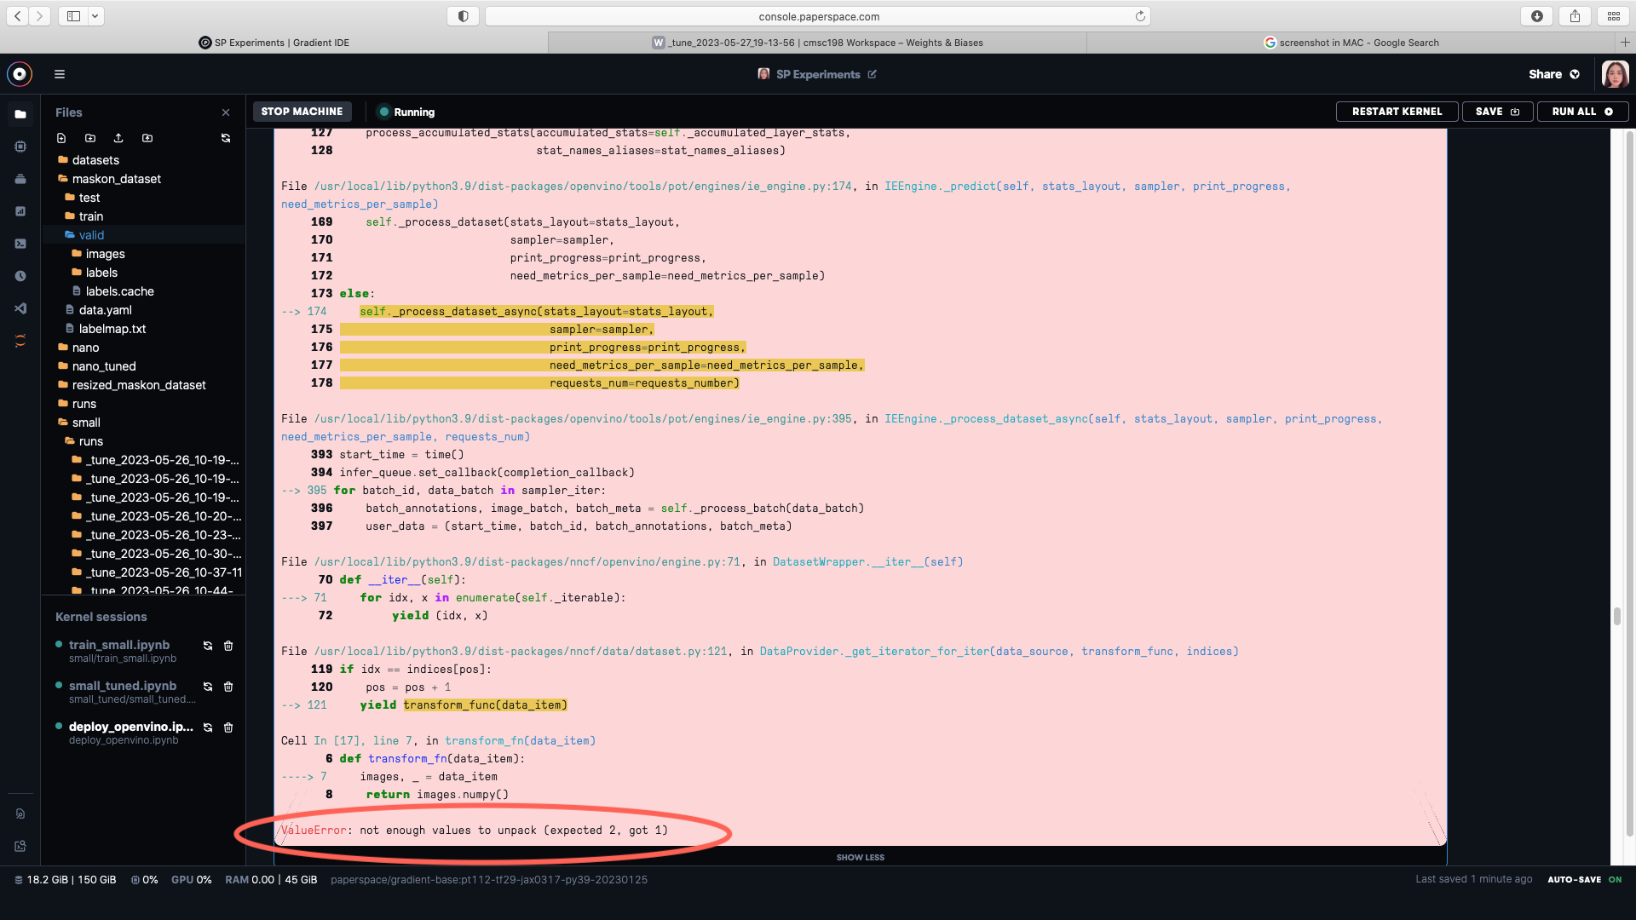
Task: Toggle the sidebar with the hamburger menu
Action: pos(60,74)
